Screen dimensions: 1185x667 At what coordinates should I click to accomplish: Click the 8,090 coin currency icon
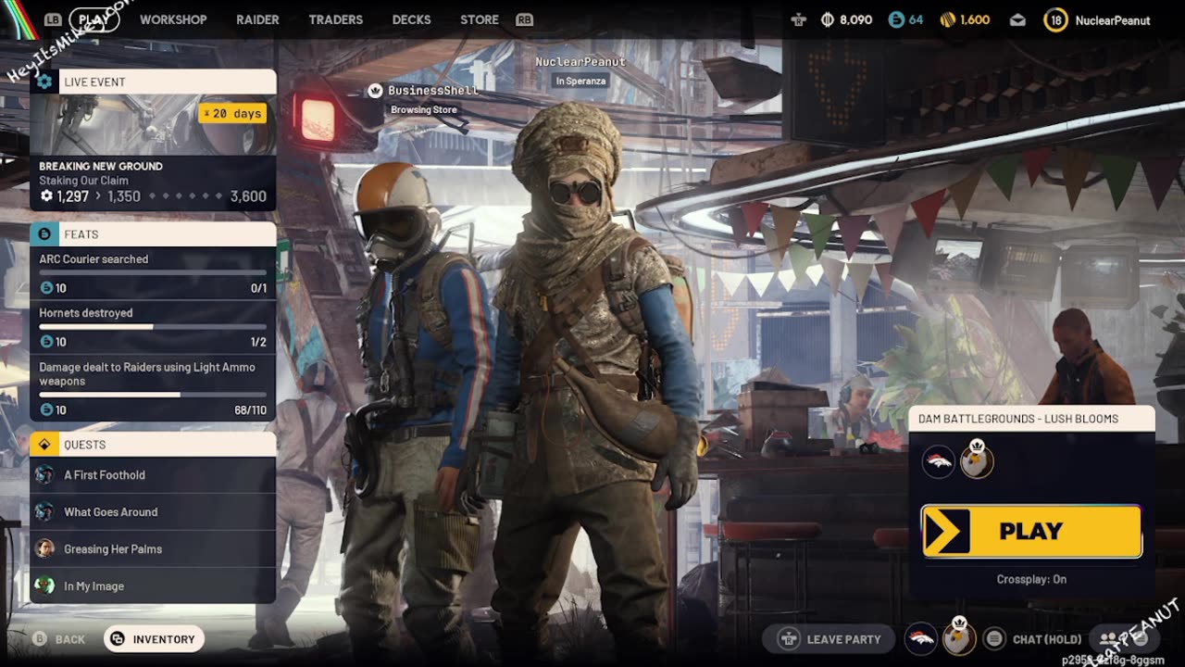[828, 19]
